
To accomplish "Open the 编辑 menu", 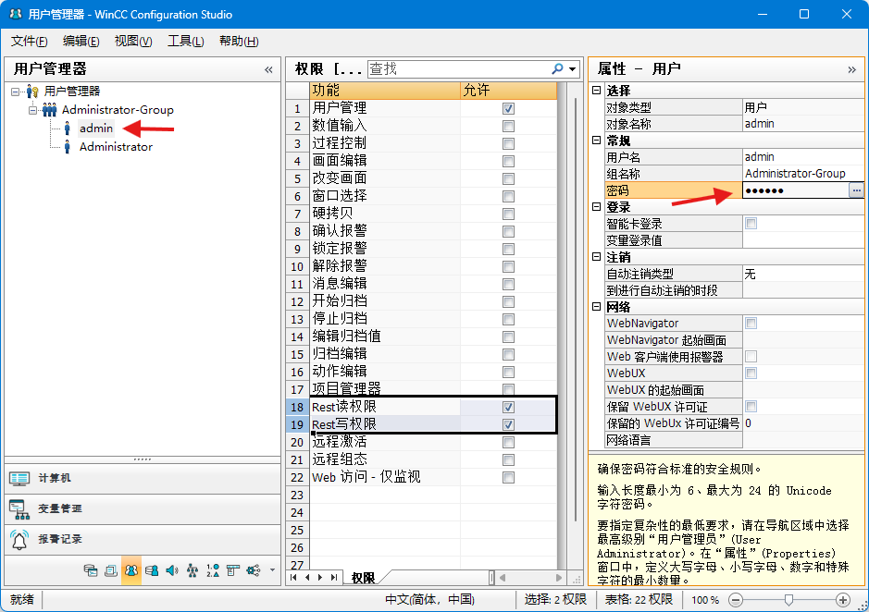I will click(x=81, y=41).
